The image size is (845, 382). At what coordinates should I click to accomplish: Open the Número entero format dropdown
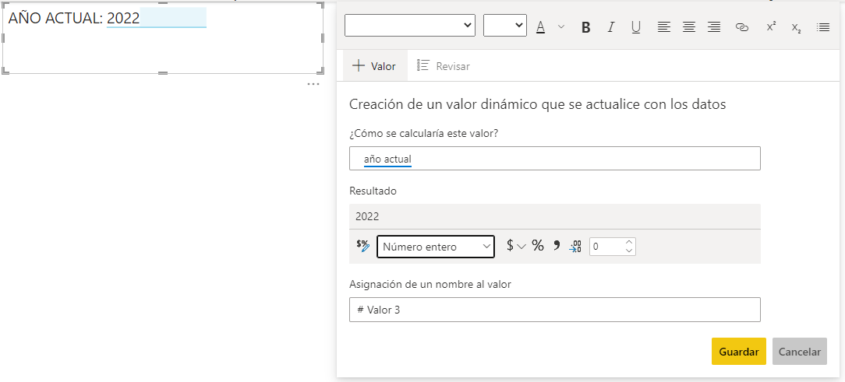pyautogui.click(x=436, y=247)
